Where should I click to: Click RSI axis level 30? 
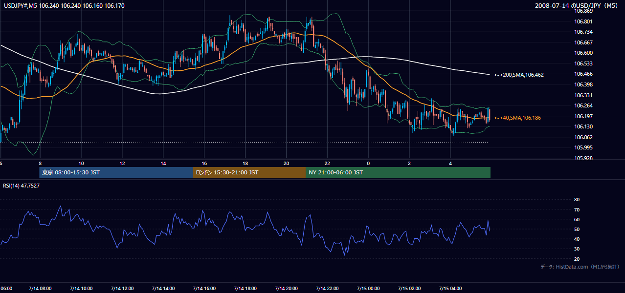tap(577, 249)
